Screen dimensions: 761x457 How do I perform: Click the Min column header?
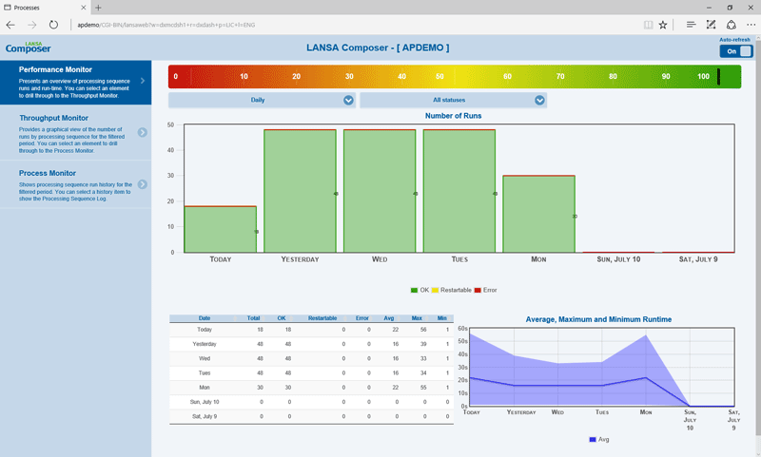point(441,318)
